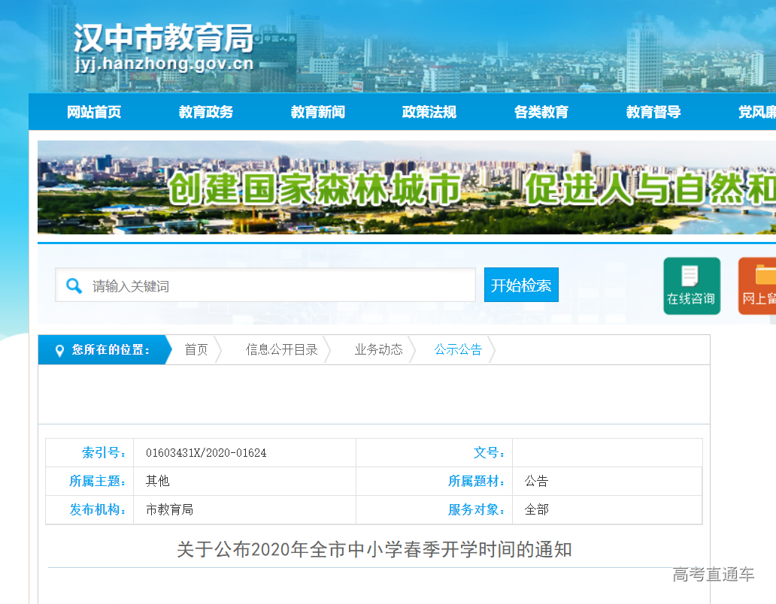Open the 在线咨询 green icon tile
Viewport: 776px width, 604px height.
691,285
